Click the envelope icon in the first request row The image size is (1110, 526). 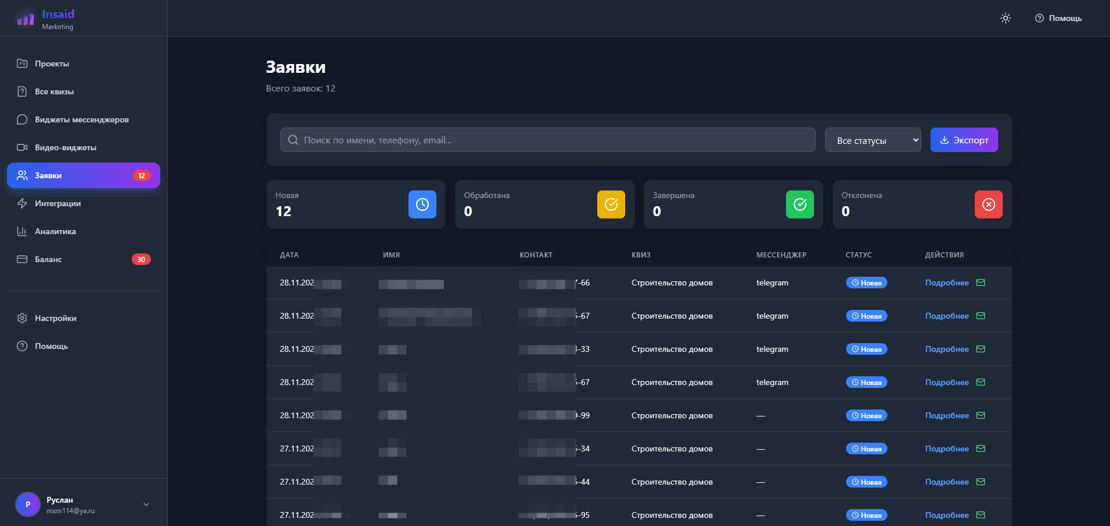[981, 283]
